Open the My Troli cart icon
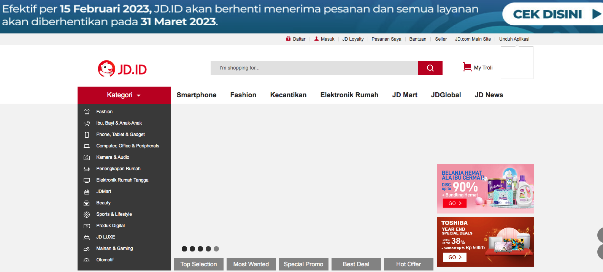Image resolution: width=603 pixels, height=272 pixels. coord(467,67)
